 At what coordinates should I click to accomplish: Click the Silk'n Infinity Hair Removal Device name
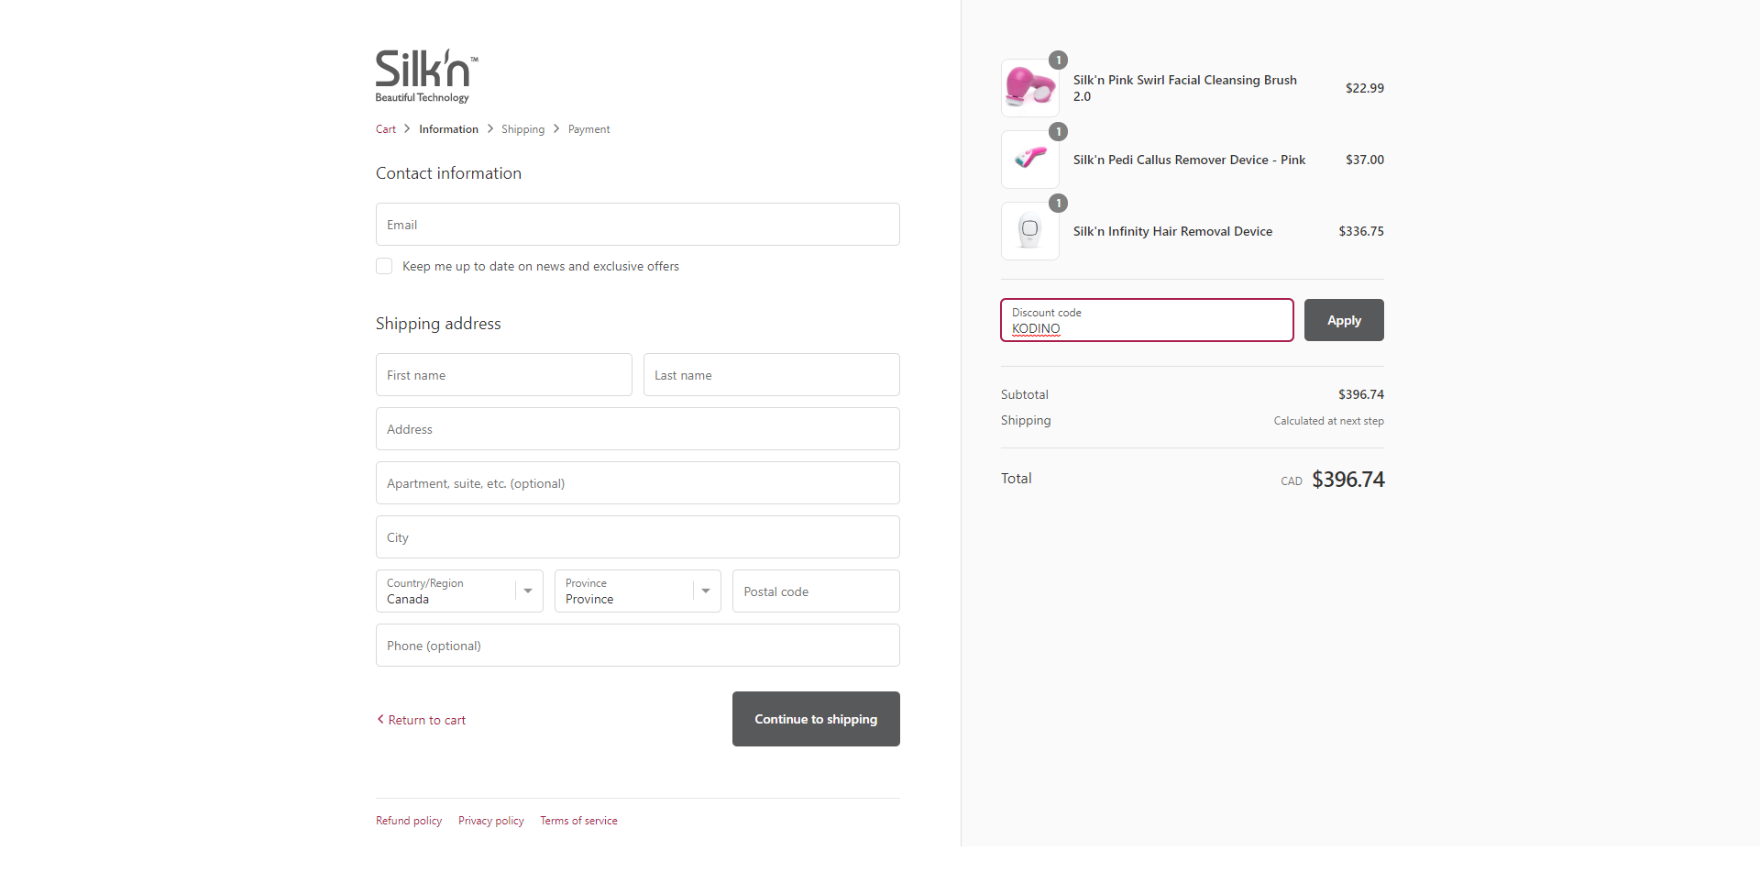pyautogui.click(x=1172, y=231)
